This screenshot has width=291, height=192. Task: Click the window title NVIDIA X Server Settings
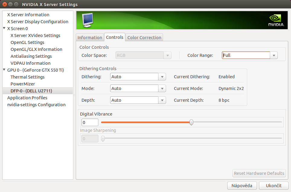pyautogui.click(x=50, y=5)
